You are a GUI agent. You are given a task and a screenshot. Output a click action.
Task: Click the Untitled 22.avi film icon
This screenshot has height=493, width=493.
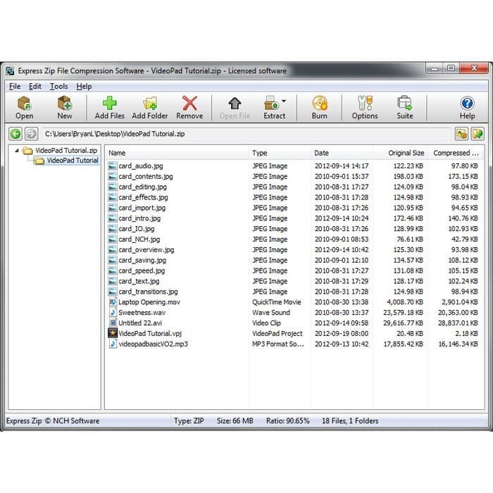click(113, 323)
